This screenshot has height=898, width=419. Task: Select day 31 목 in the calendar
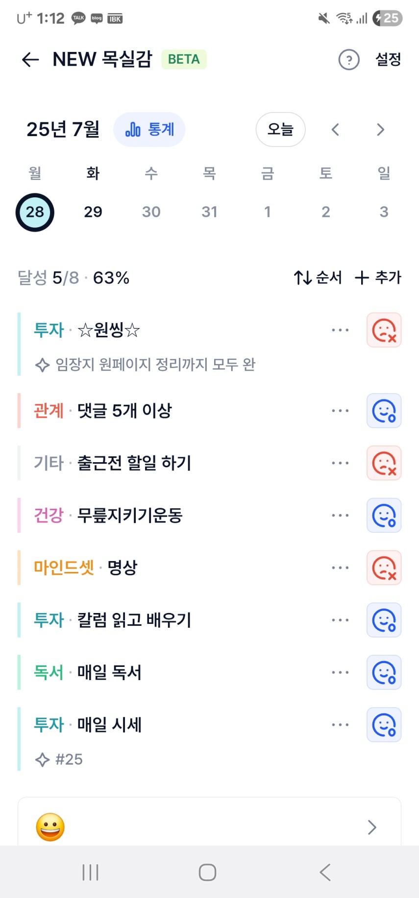209,212
